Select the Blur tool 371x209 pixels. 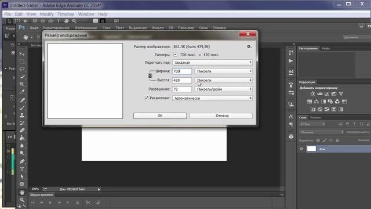(x=22, y=146)
